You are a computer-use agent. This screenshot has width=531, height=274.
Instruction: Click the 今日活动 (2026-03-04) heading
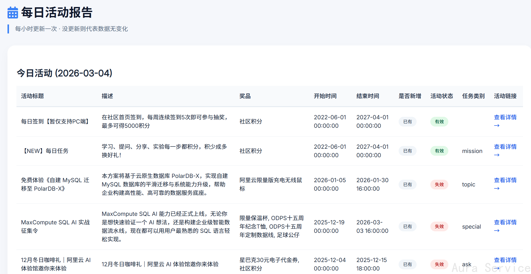tap(64, 73)
